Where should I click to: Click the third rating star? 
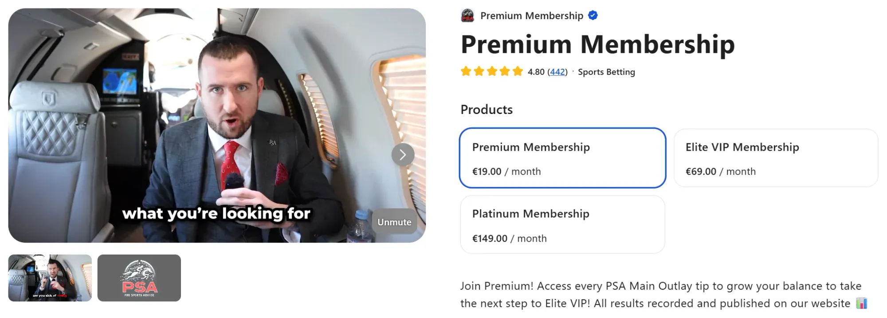[x=492, y=71]
